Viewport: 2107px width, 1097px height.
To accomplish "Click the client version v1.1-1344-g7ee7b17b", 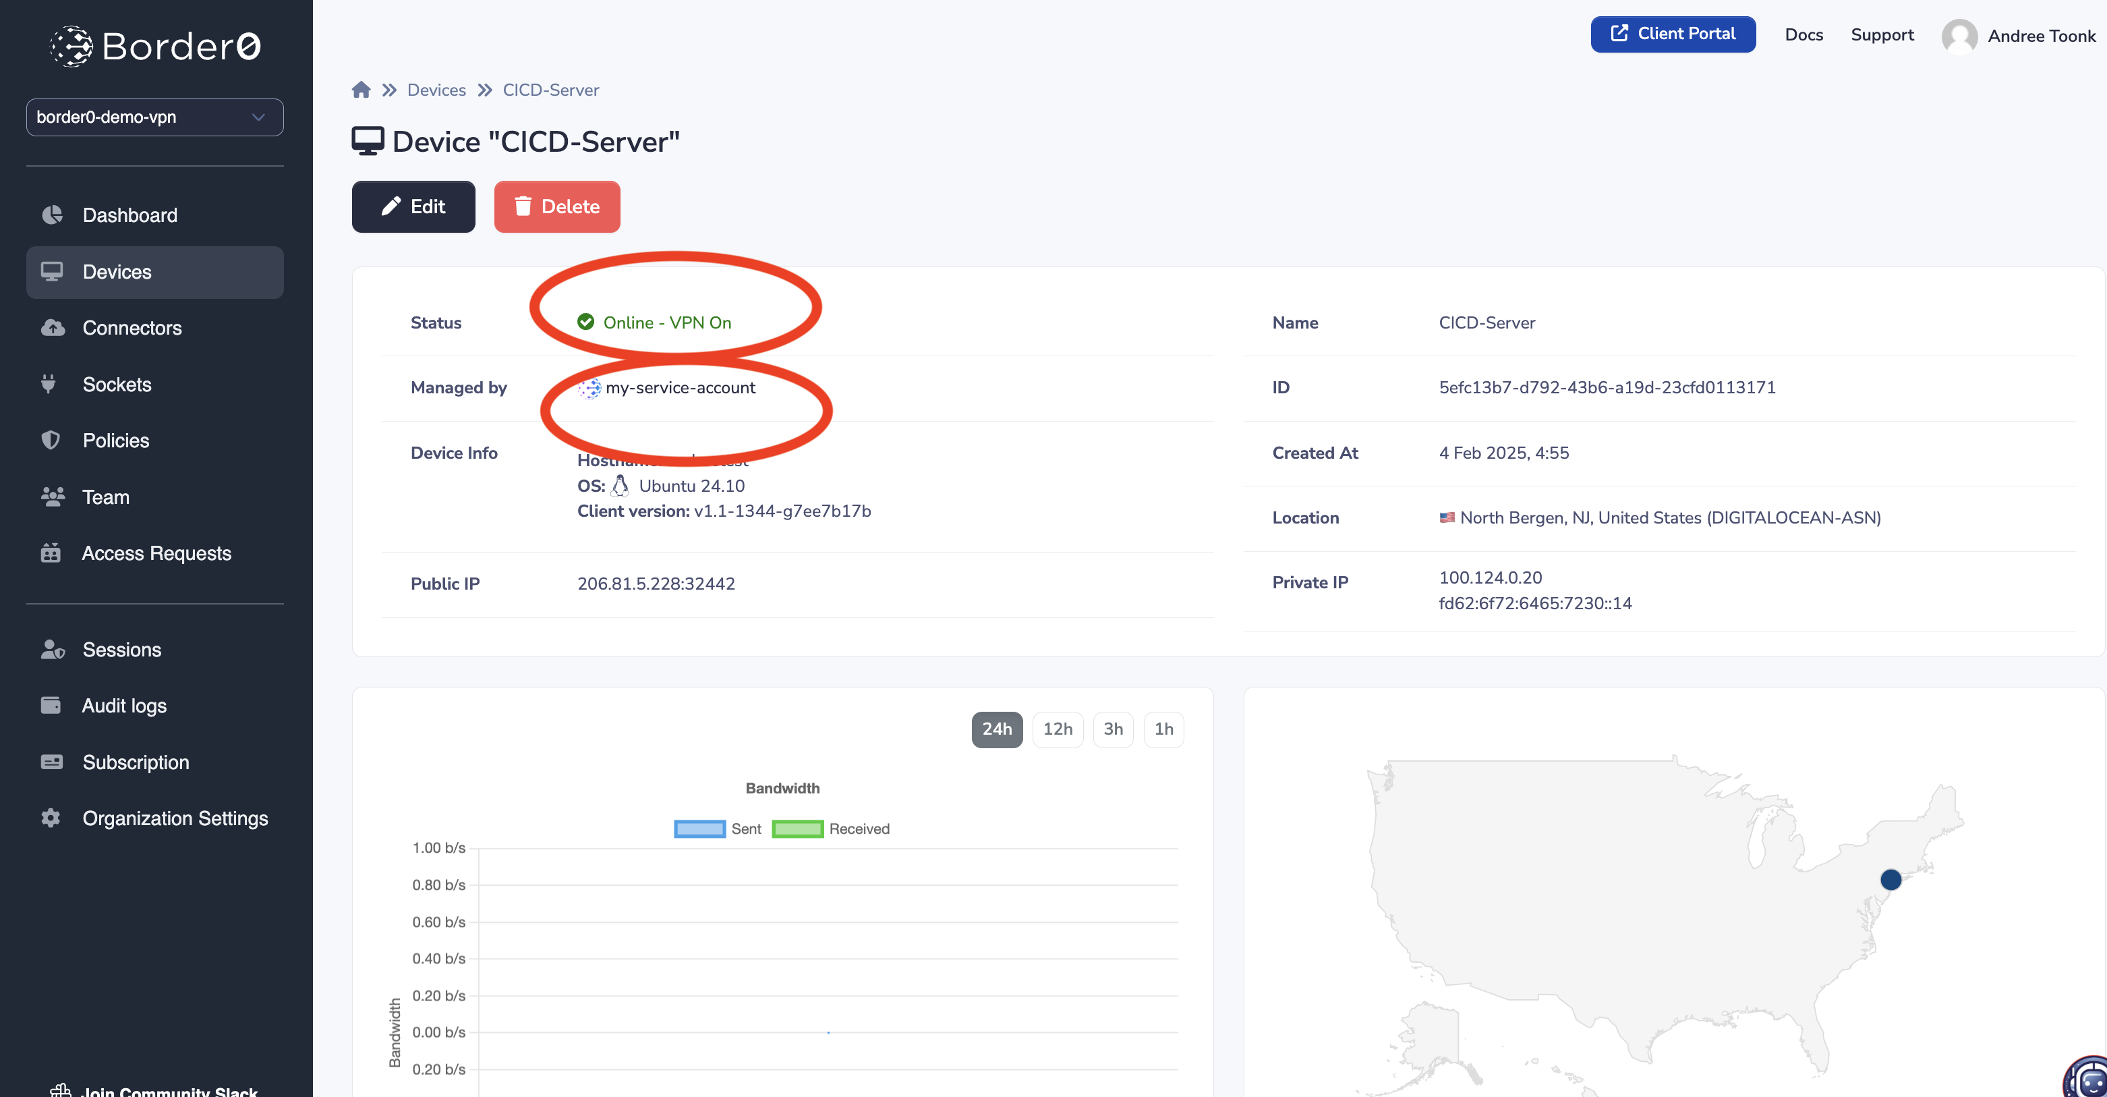I will point(782,511).
